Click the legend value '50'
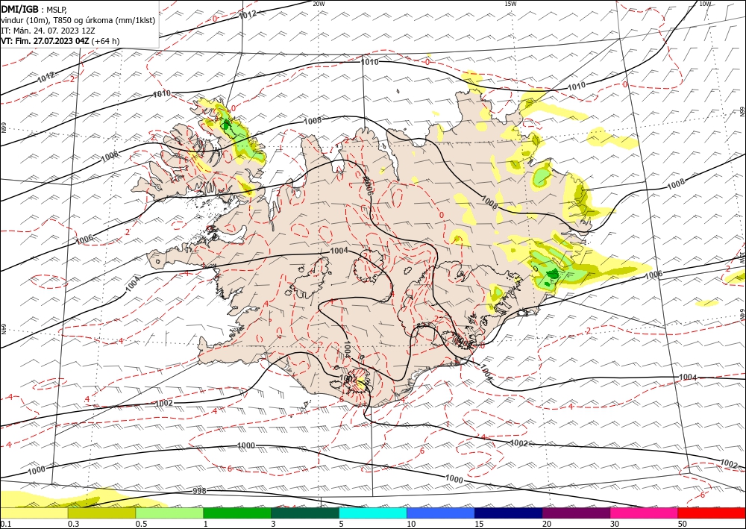Image resolution: width=746 pixels, height=529 pixels. pos(683,524)
